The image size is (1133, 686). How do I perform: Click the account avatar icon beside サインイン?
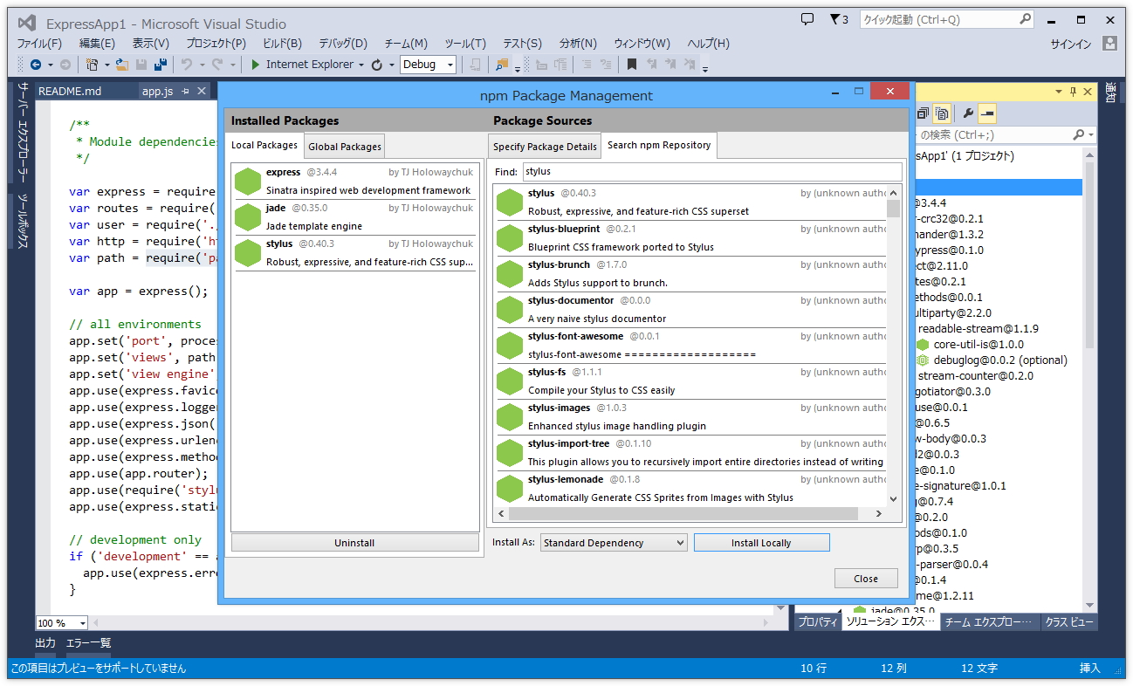click(x=1109, y=43)
